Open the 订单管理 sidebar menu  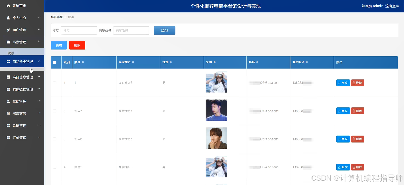pyautogui.click(x=22, y=138)
